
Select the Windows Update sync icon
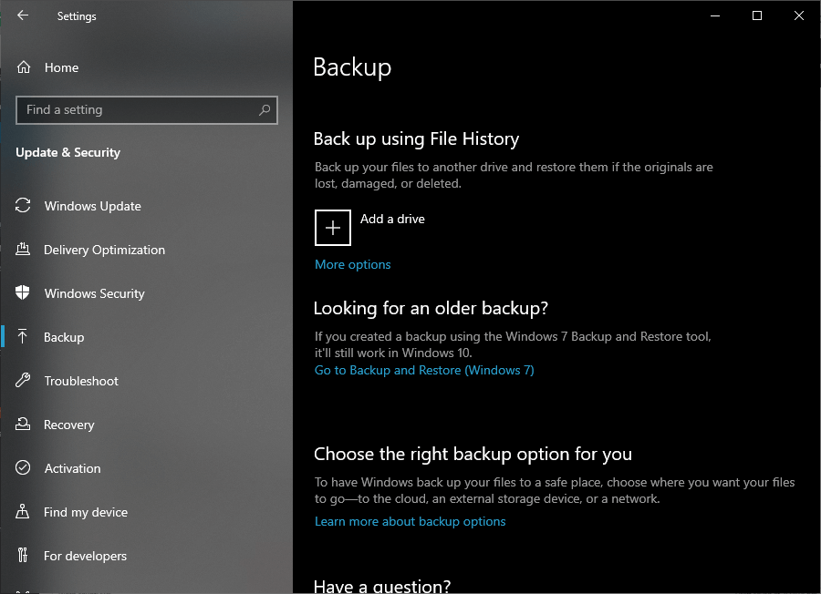23,206
